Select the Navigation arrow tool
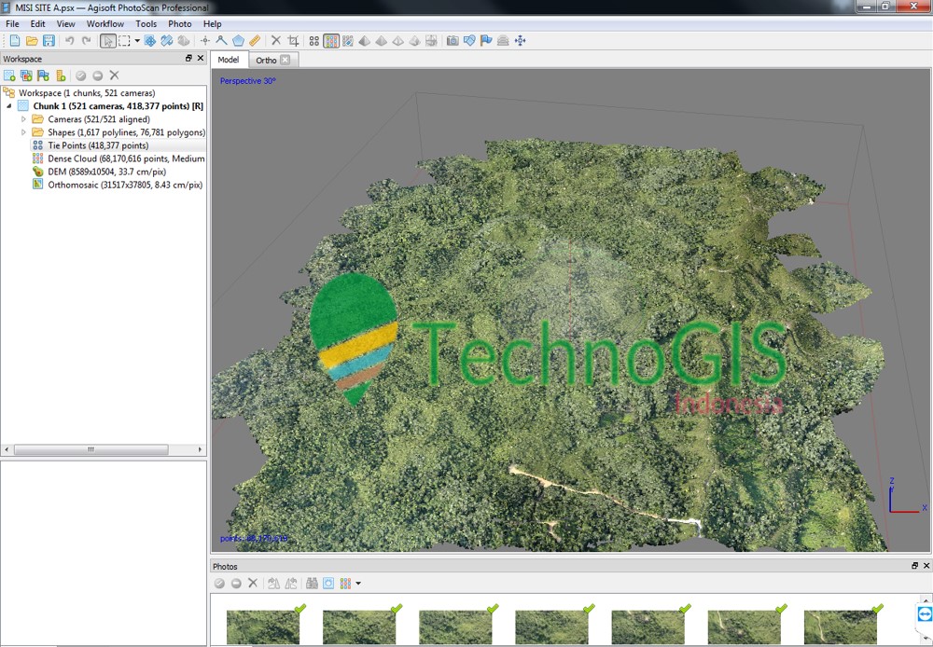Screen dimensions: 933x647 pos(107,40)
